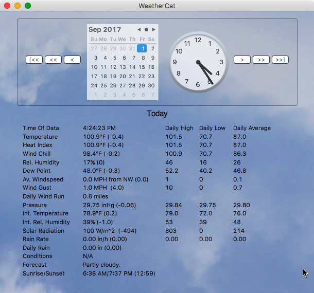Click the 12 on the clock
The height and width of the screenshot is (293, 314).
coord(198,40)
